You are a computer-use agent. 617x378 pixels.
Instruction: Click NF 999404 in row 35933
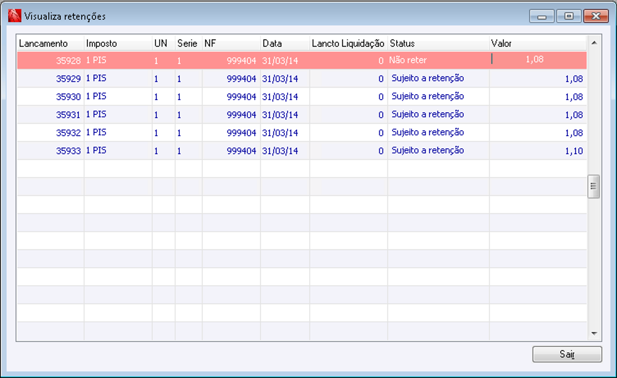click(x=241, y=151)
